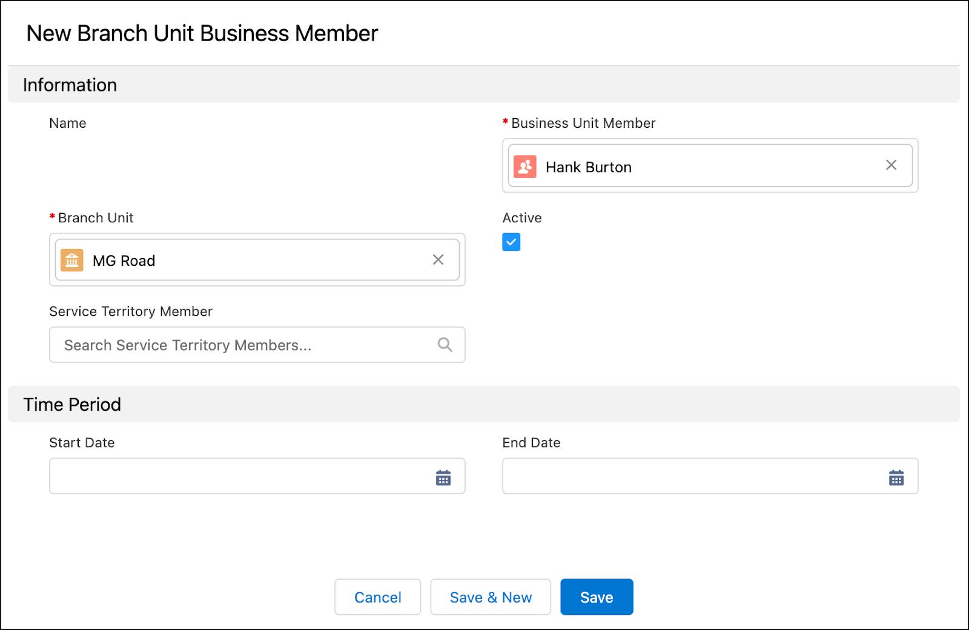The height and width of the screenshot is (630, 969).
Task: Uncheck the Active checkbox
Action: (511, 242)
